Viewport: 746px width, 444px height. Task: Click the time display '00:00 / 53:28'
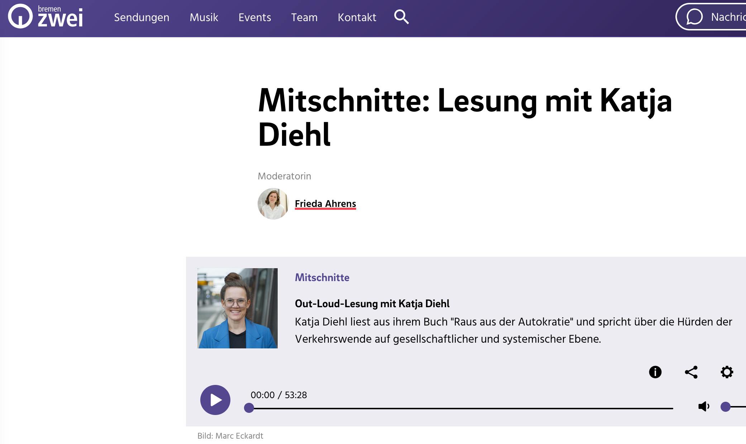click(279, 395)
